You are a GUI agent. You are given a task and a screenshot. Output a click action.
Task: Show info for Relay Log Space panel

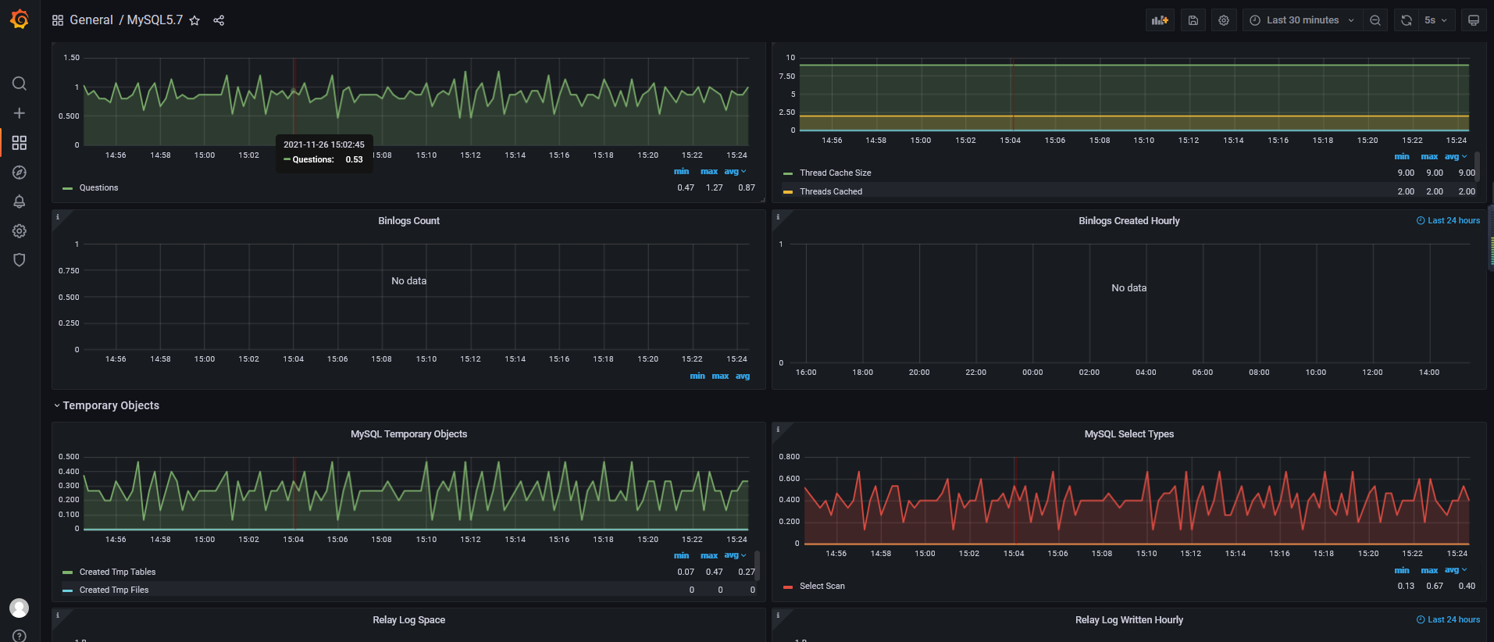[58, 615]
